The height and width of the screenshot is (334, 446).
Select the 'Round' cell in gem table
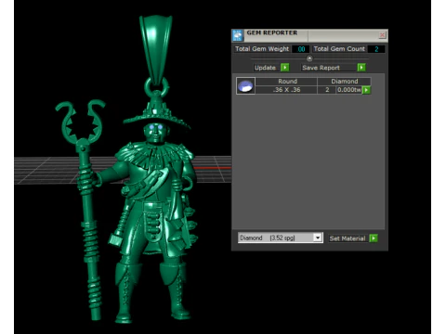click(x=287, y=82)
